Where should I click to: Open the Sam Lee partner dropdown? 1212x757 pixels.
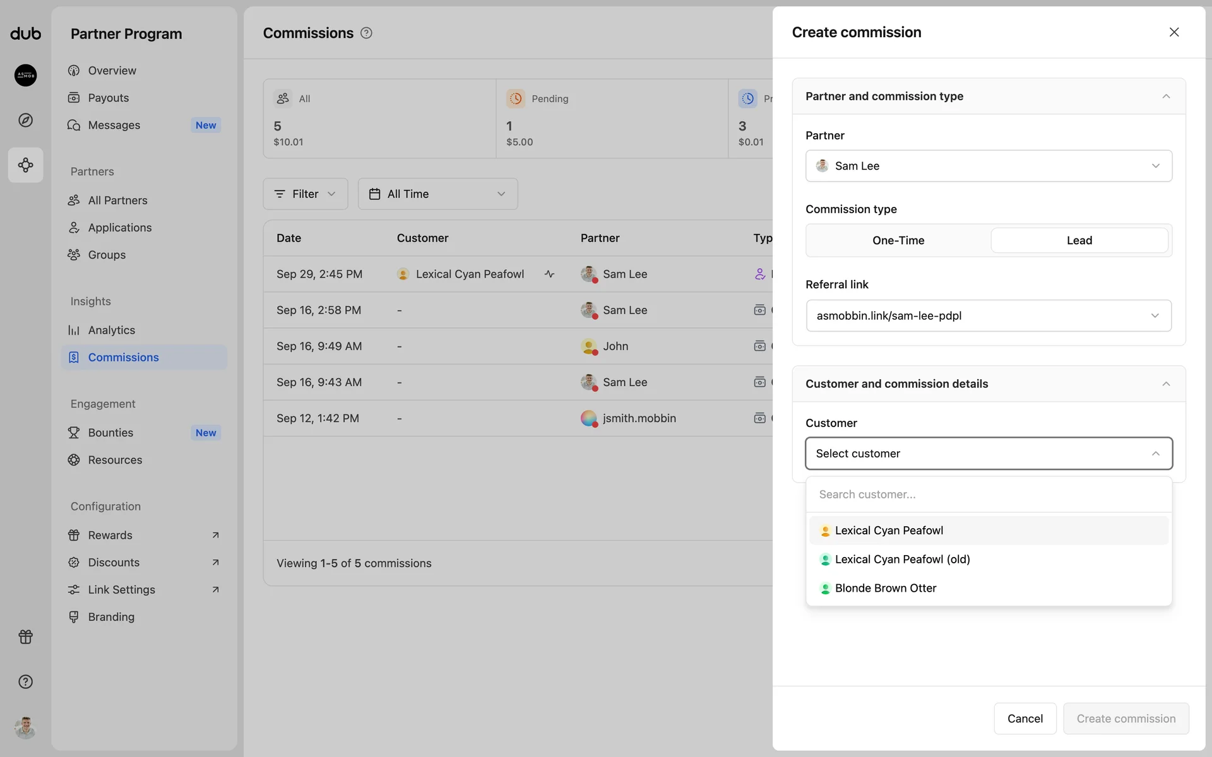pos(988,166)
